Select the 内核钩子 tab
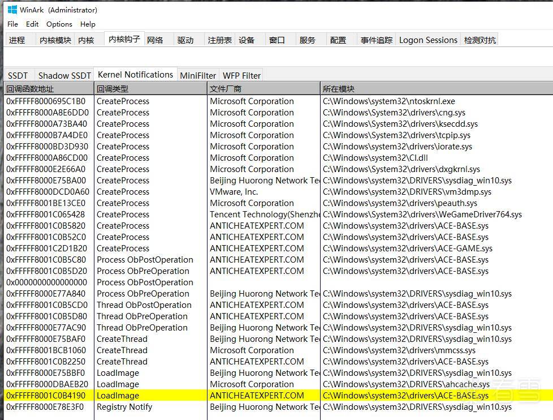 [x=124, y=39]
